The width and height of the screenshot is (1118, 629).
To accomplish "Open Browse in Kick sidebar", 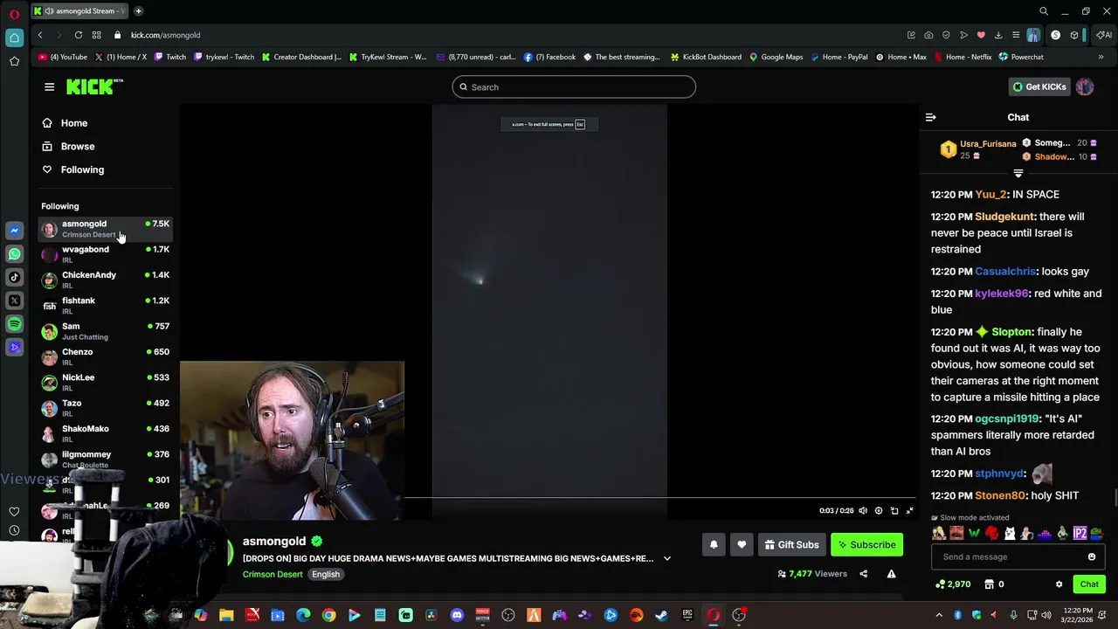I will [x=68, y=147].
